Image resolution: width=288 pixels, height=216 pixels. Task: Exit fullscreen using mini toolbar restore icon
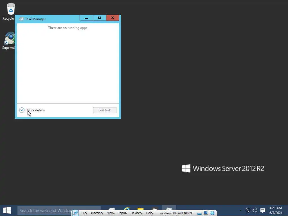click(206, 213)
